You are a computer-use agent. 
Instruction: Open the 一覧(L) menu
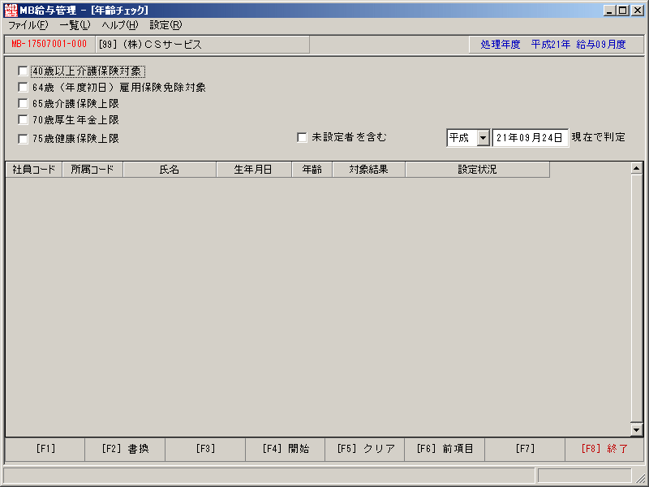pos(75,25)
